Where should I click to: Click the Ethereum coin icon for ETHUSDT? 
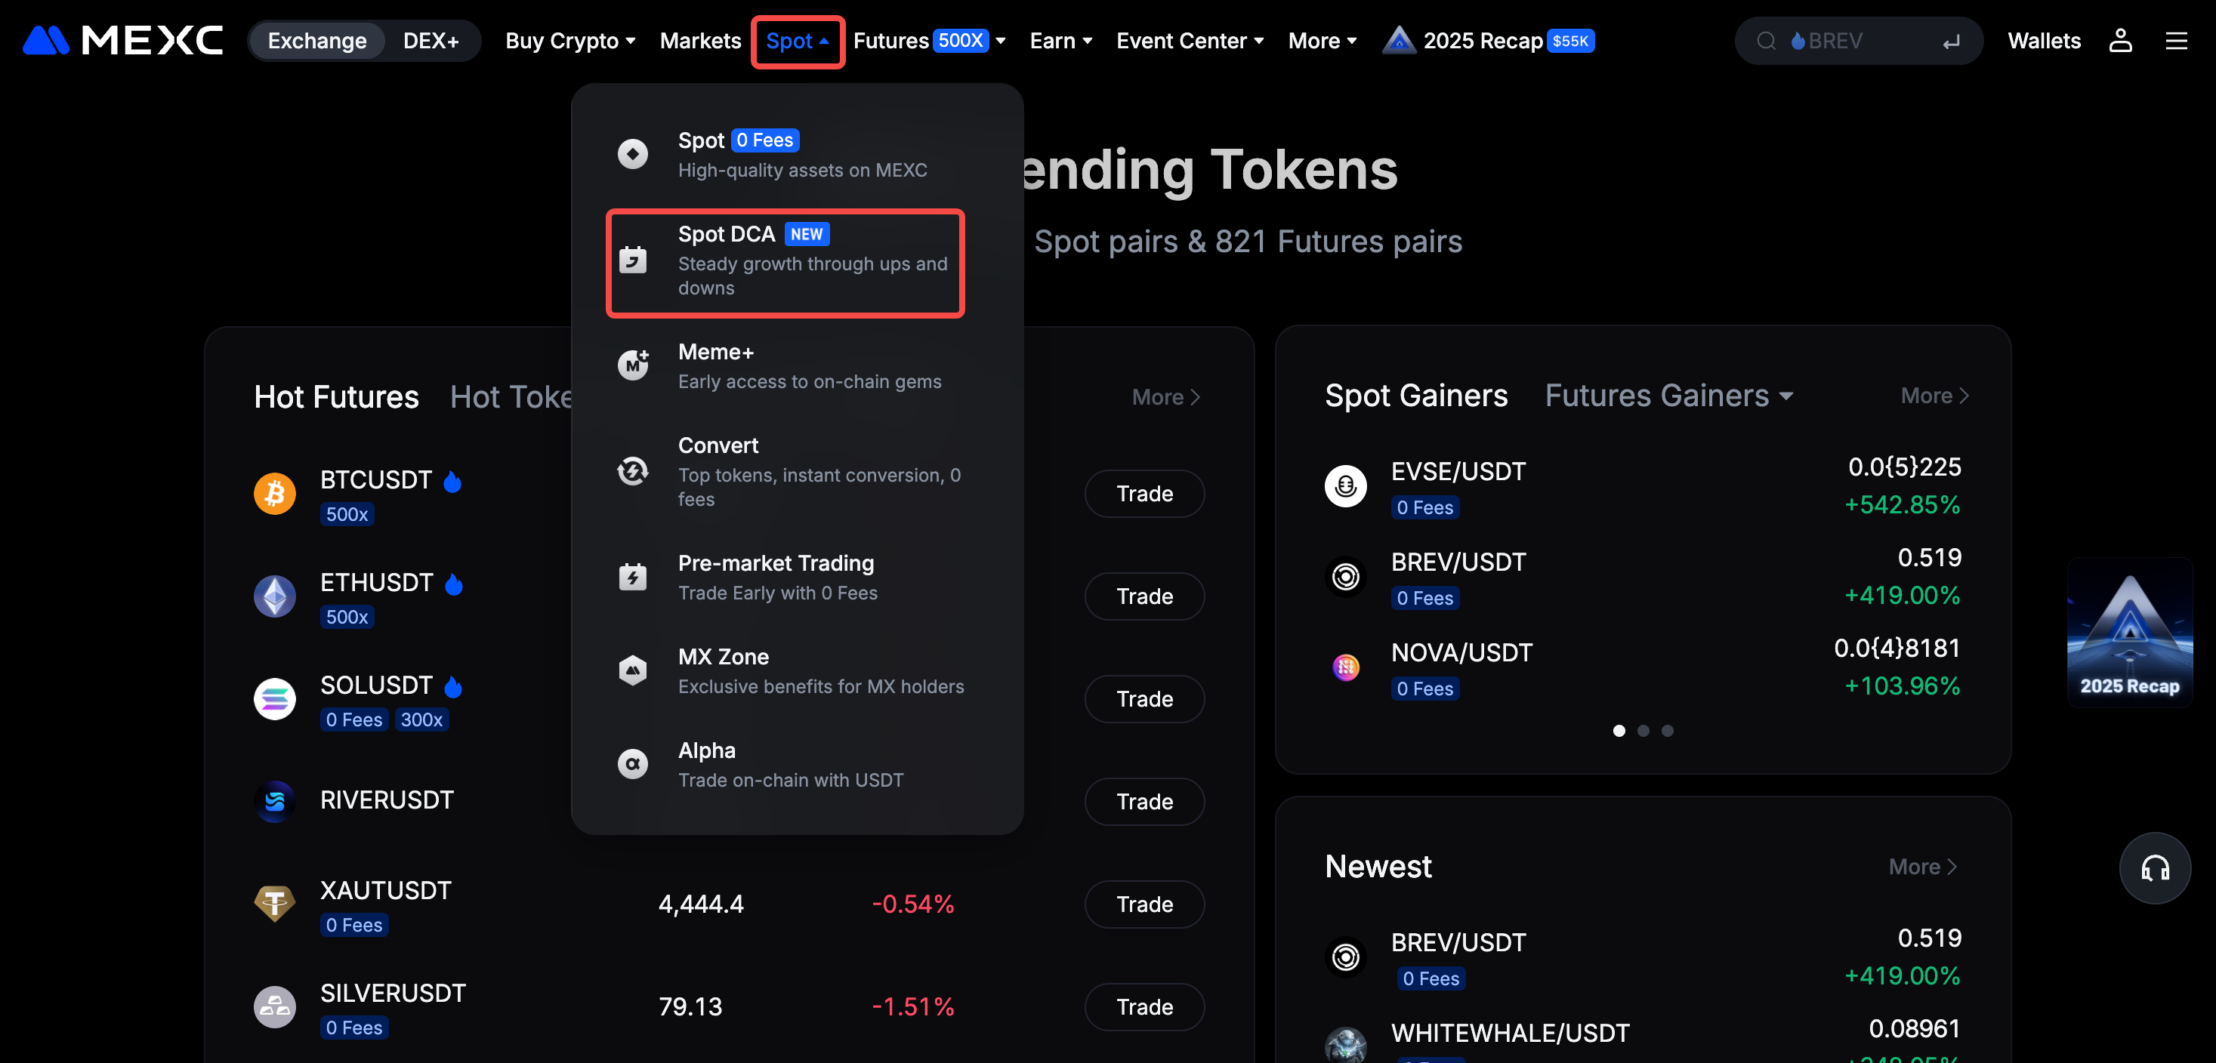pyautogui.click(x=274, y=596)
